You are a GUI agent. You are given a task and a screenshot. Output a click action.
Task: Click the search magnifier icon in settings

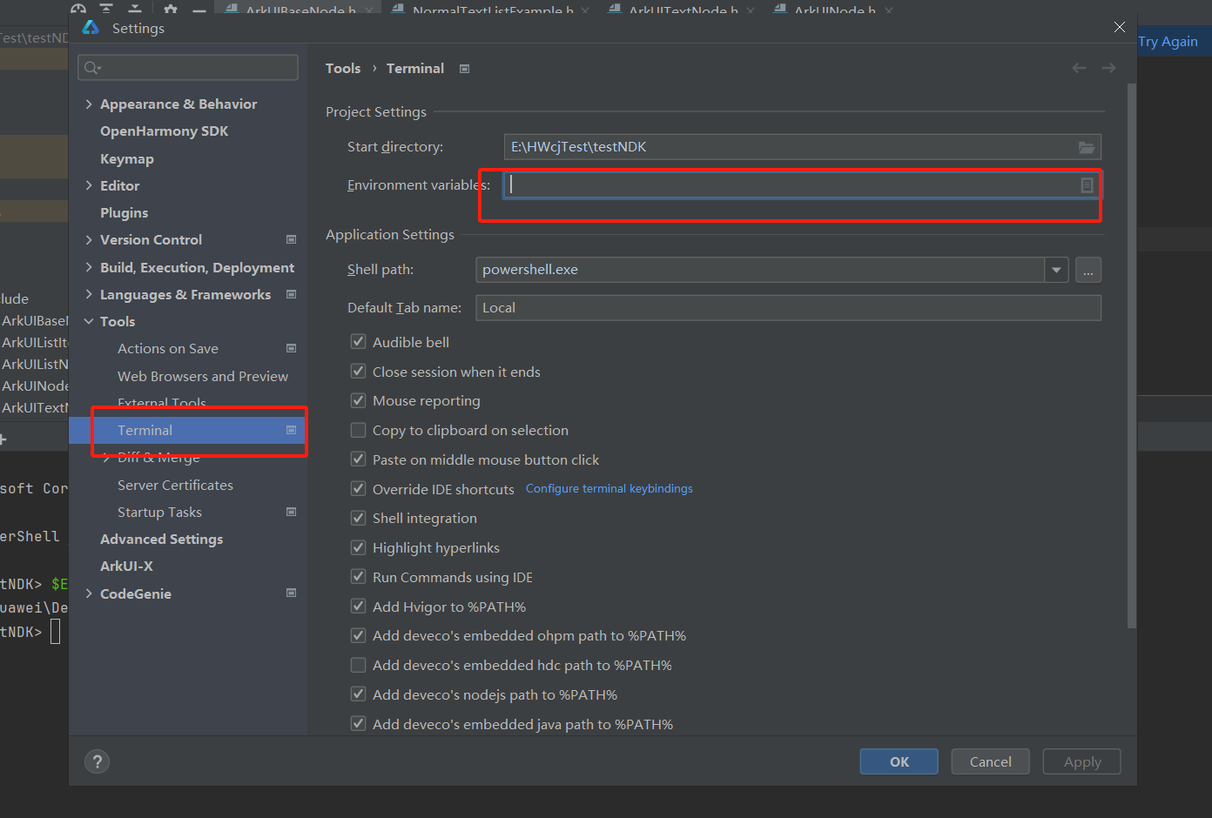(x=91, y=68)
